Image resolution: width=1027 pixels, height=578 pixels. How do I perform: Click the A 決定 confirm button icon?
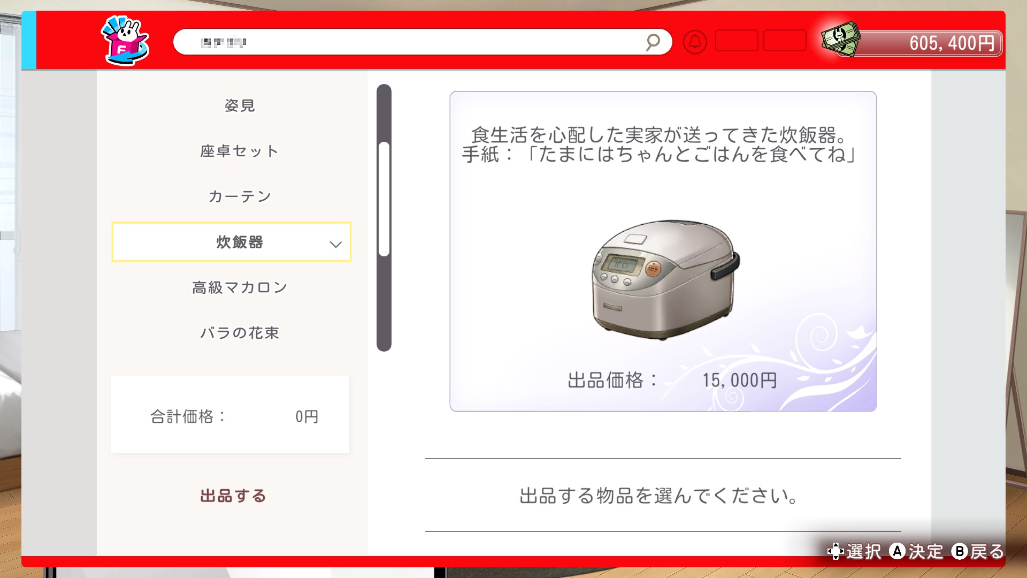click(897, 551)
